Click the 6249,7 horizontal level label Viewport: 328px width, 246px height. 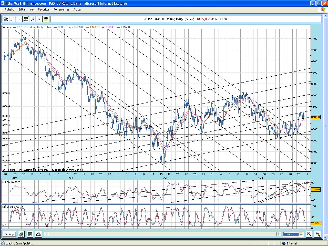coord(6,133)
